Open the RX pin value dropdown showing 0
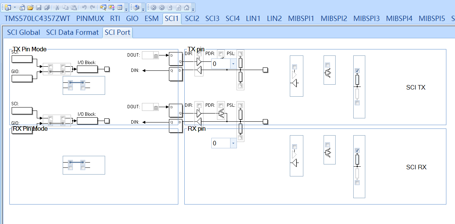This screenshot has height=224, width=455. pos(233,143)
